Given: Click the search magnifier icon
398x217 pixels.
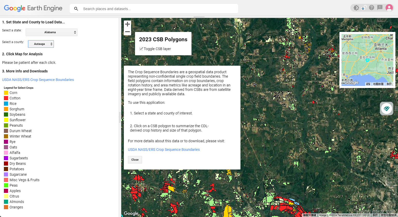Looking at the screenshot, I should click(76, 9).
